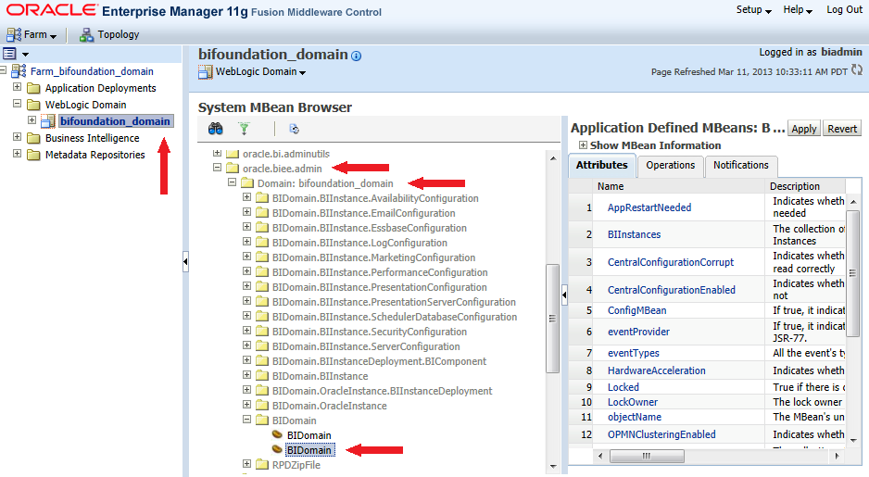Select BIDomain.BIInstance.ServerConfiguration folder

[366, 346]
